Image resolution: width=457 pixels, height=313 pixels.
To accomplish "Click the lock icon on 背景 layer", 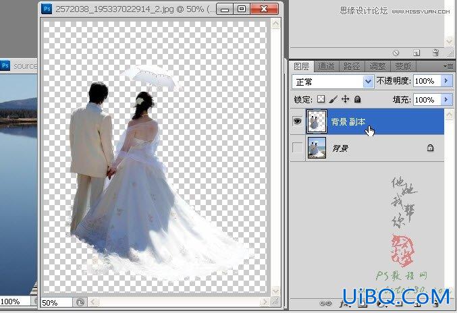I will click(x=430, y=148).
